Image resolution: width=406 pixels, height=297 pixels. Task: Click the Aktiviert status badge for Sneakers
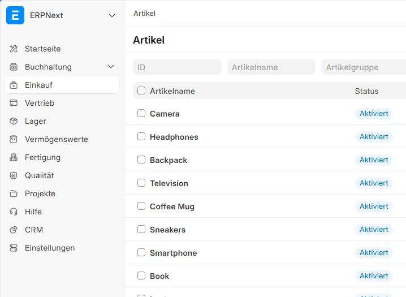point(374,230)
